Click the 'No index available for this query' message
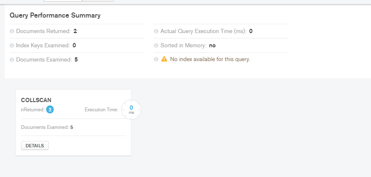This screenshot has height=177, width=371. pyautogui.click(x=210, y=59)
